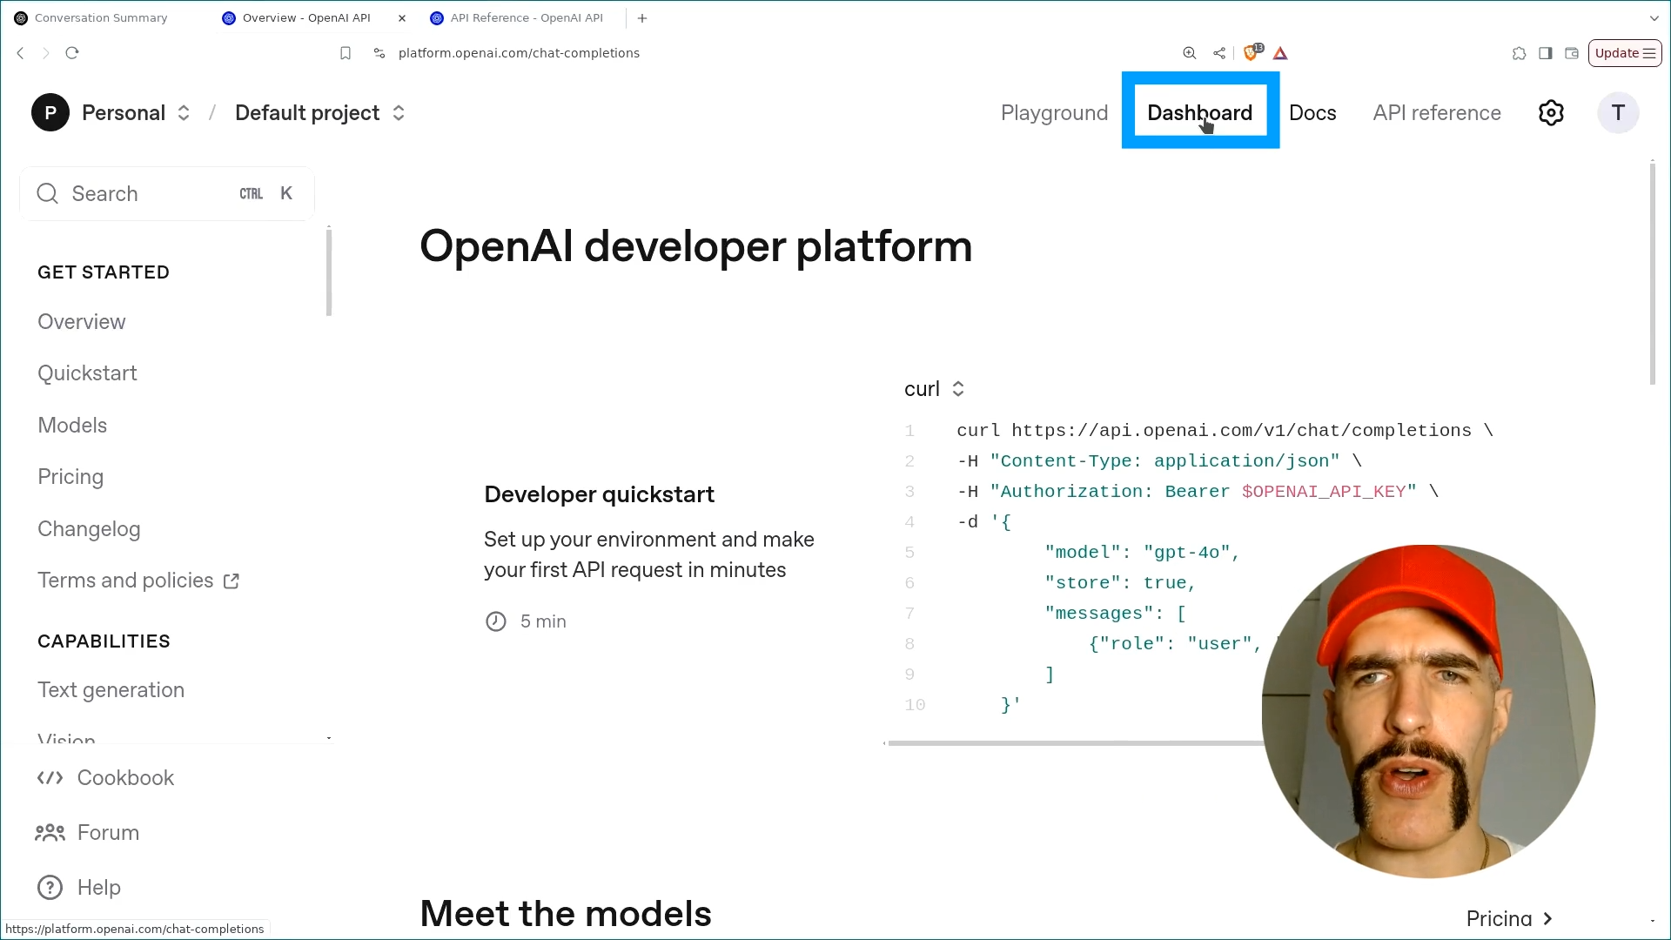Click the GET STARTED section header
The height and width of the screenshot is (940, 1671).
[104, 272]
